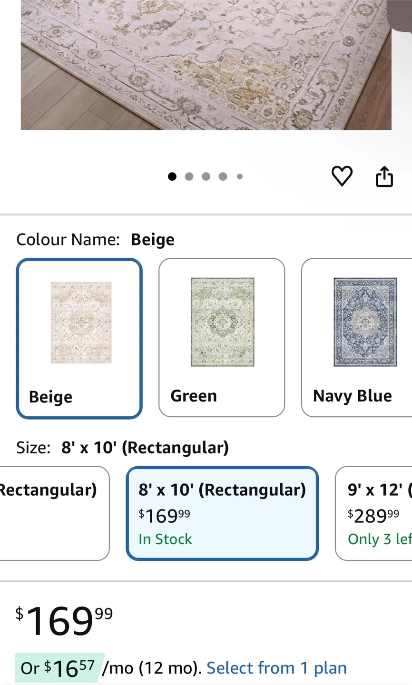The image size is (412, 685).
Task: Open the "Select from 1 plan" link
Action: [x=276, y=668]
